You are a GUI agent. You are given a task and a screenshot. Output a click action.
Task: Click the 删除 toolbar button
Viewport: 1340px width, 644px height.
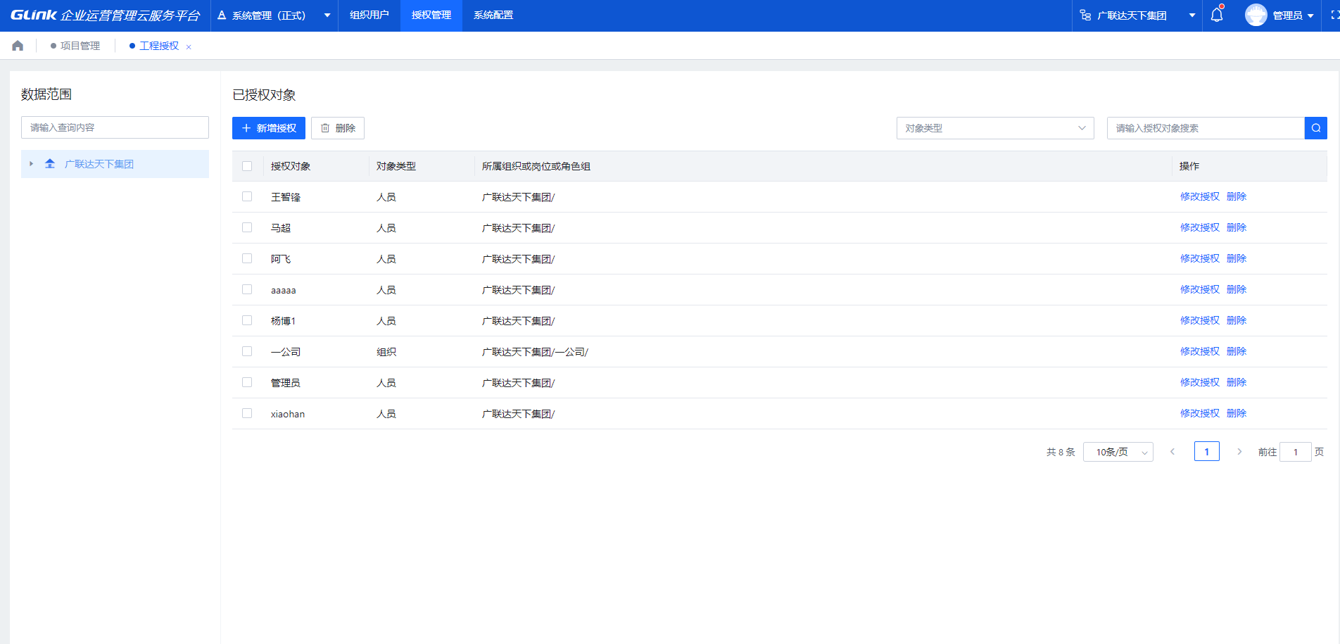point(338,128)
